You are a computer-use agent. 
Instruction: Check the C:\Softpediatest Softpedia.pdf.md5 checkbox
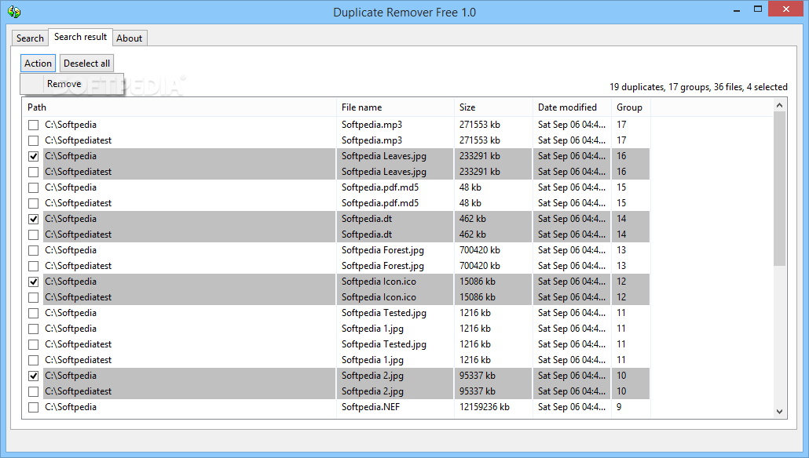(34, 203)
